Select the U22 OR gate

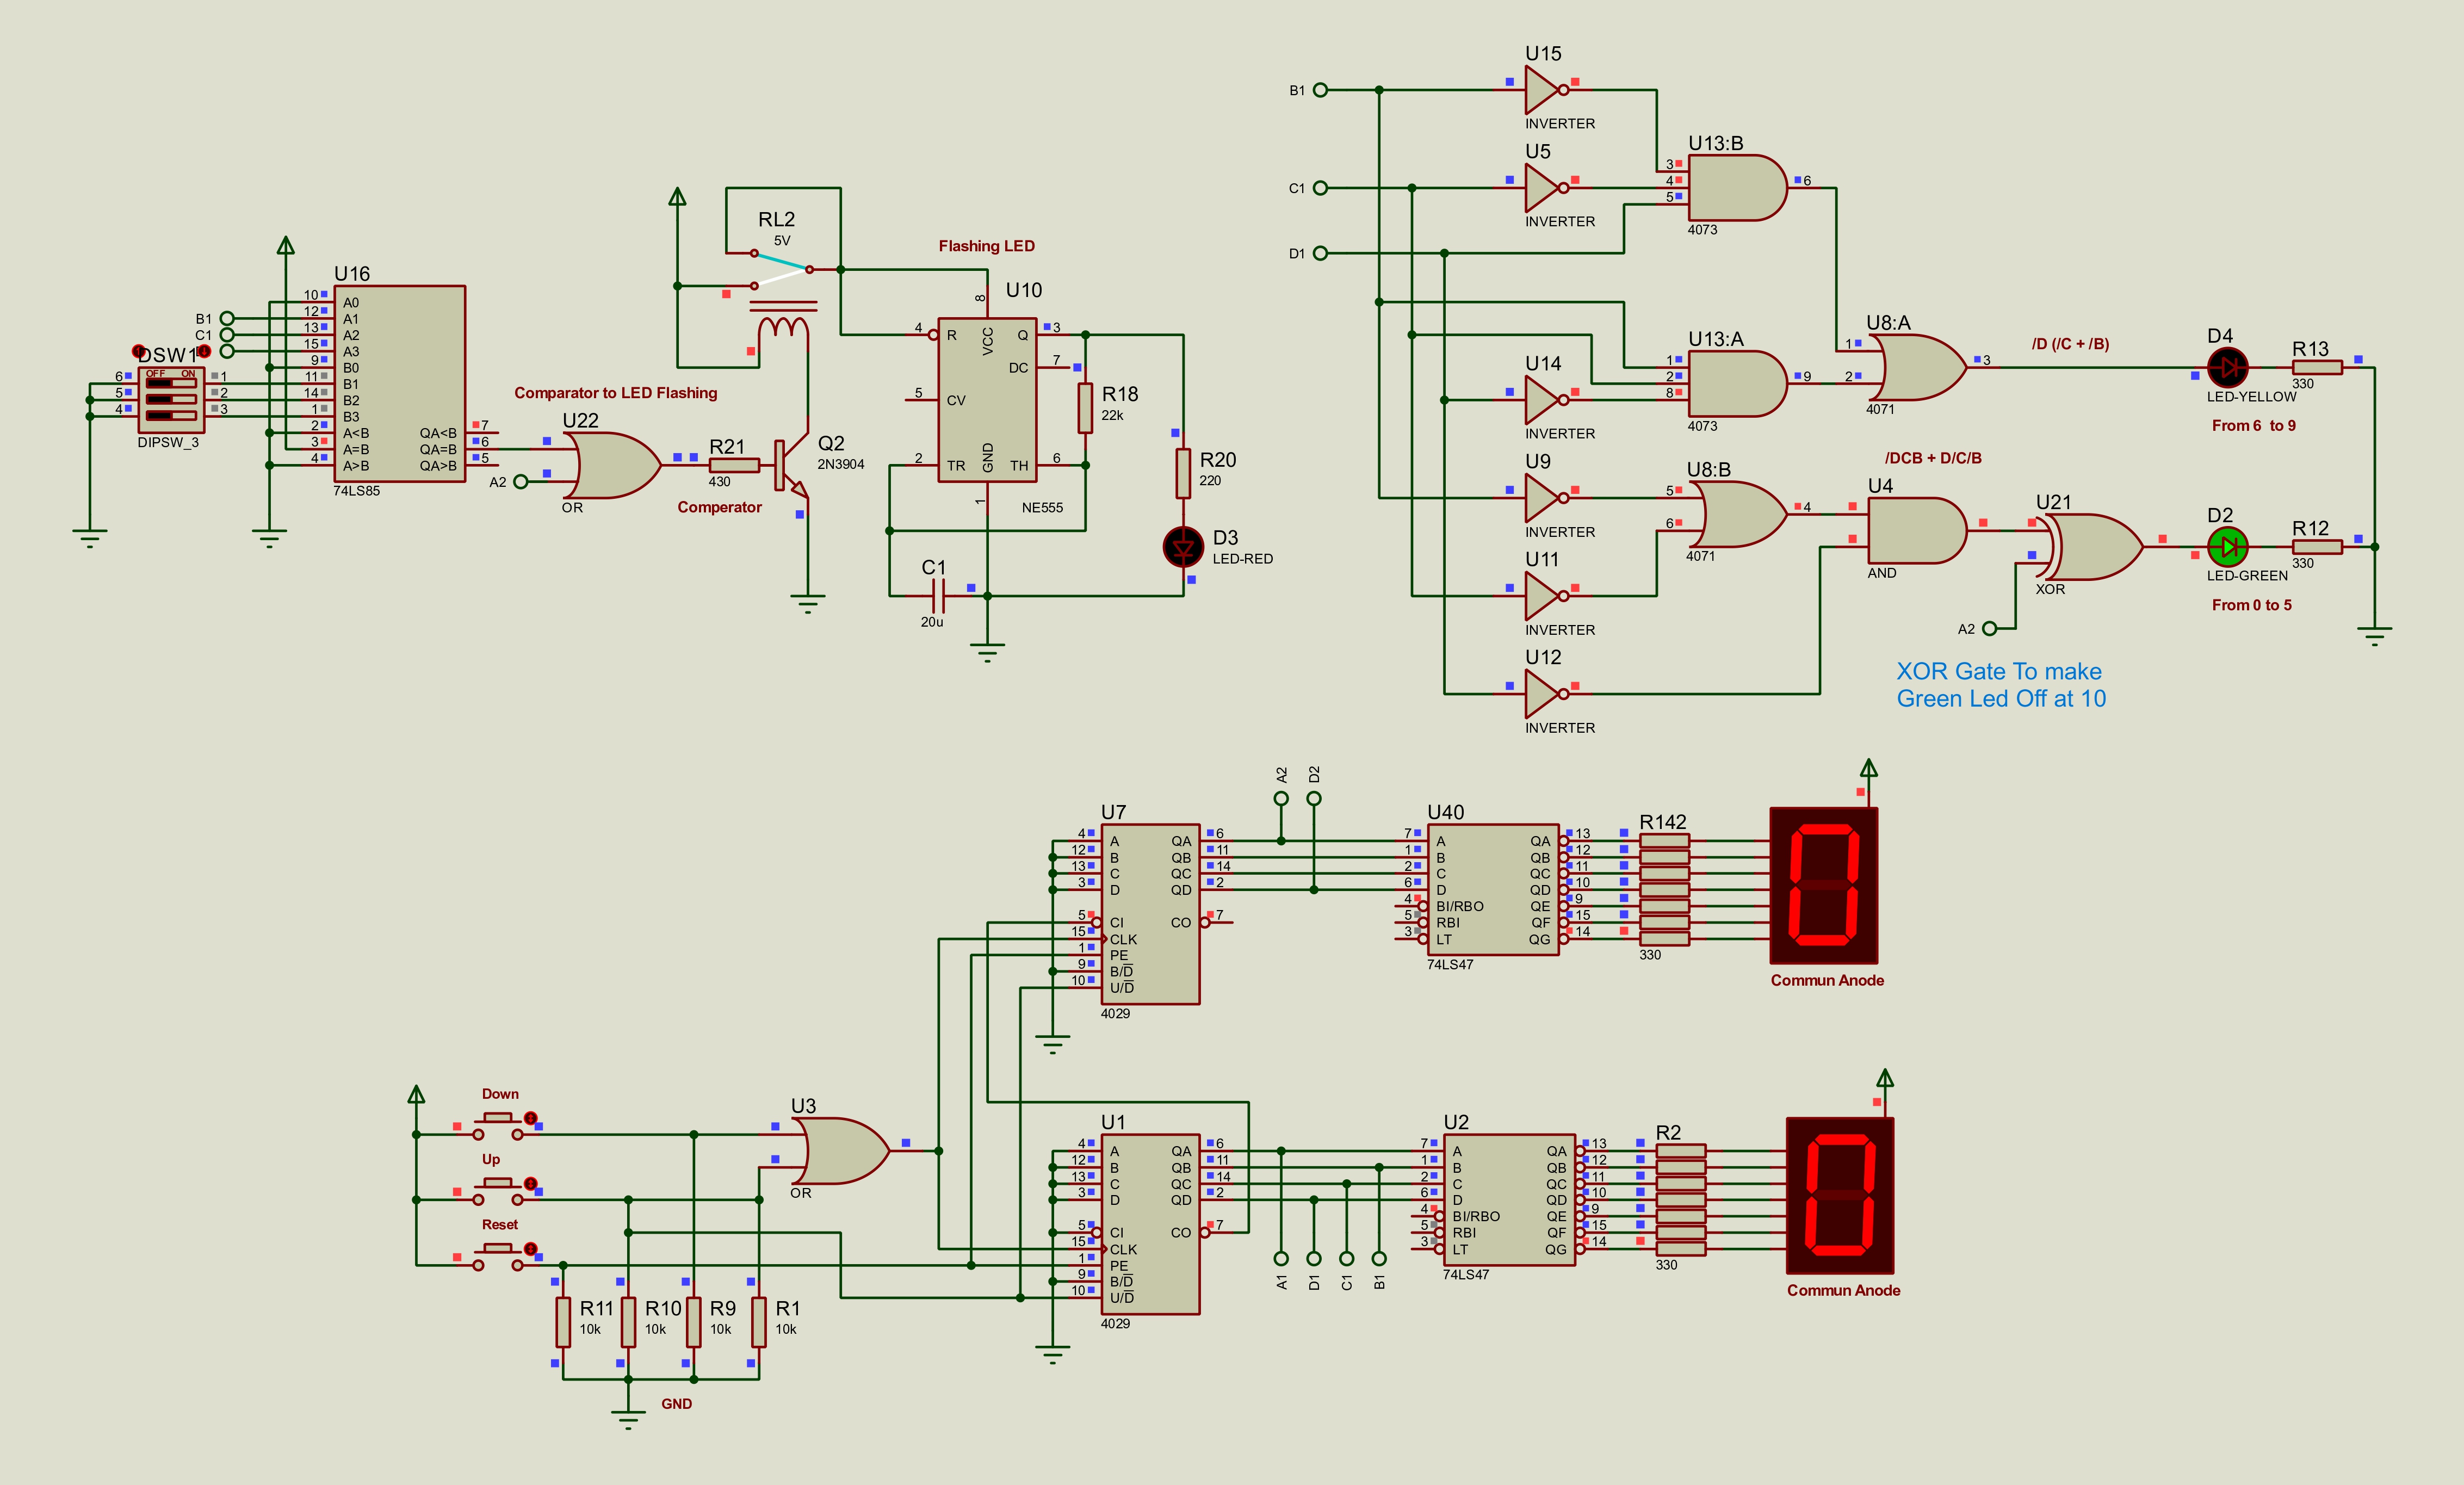point(611,465)
